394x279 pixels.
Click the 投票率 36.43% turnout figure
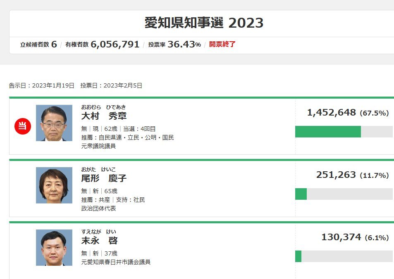(174, 45)
